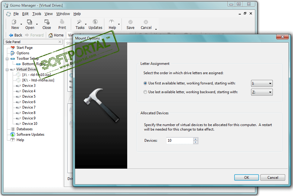Open Help item in Side Panel tree
The image size is (293, 196).
[x=20, y=140]
